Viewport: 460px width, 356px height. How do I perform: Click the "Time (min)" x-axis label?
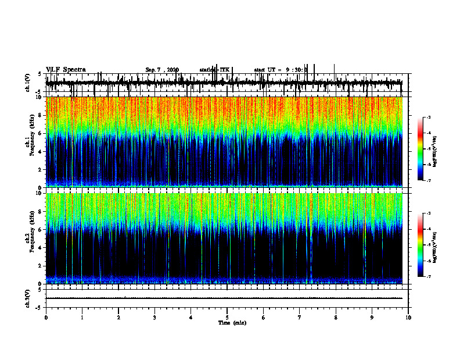coord(232,323)
